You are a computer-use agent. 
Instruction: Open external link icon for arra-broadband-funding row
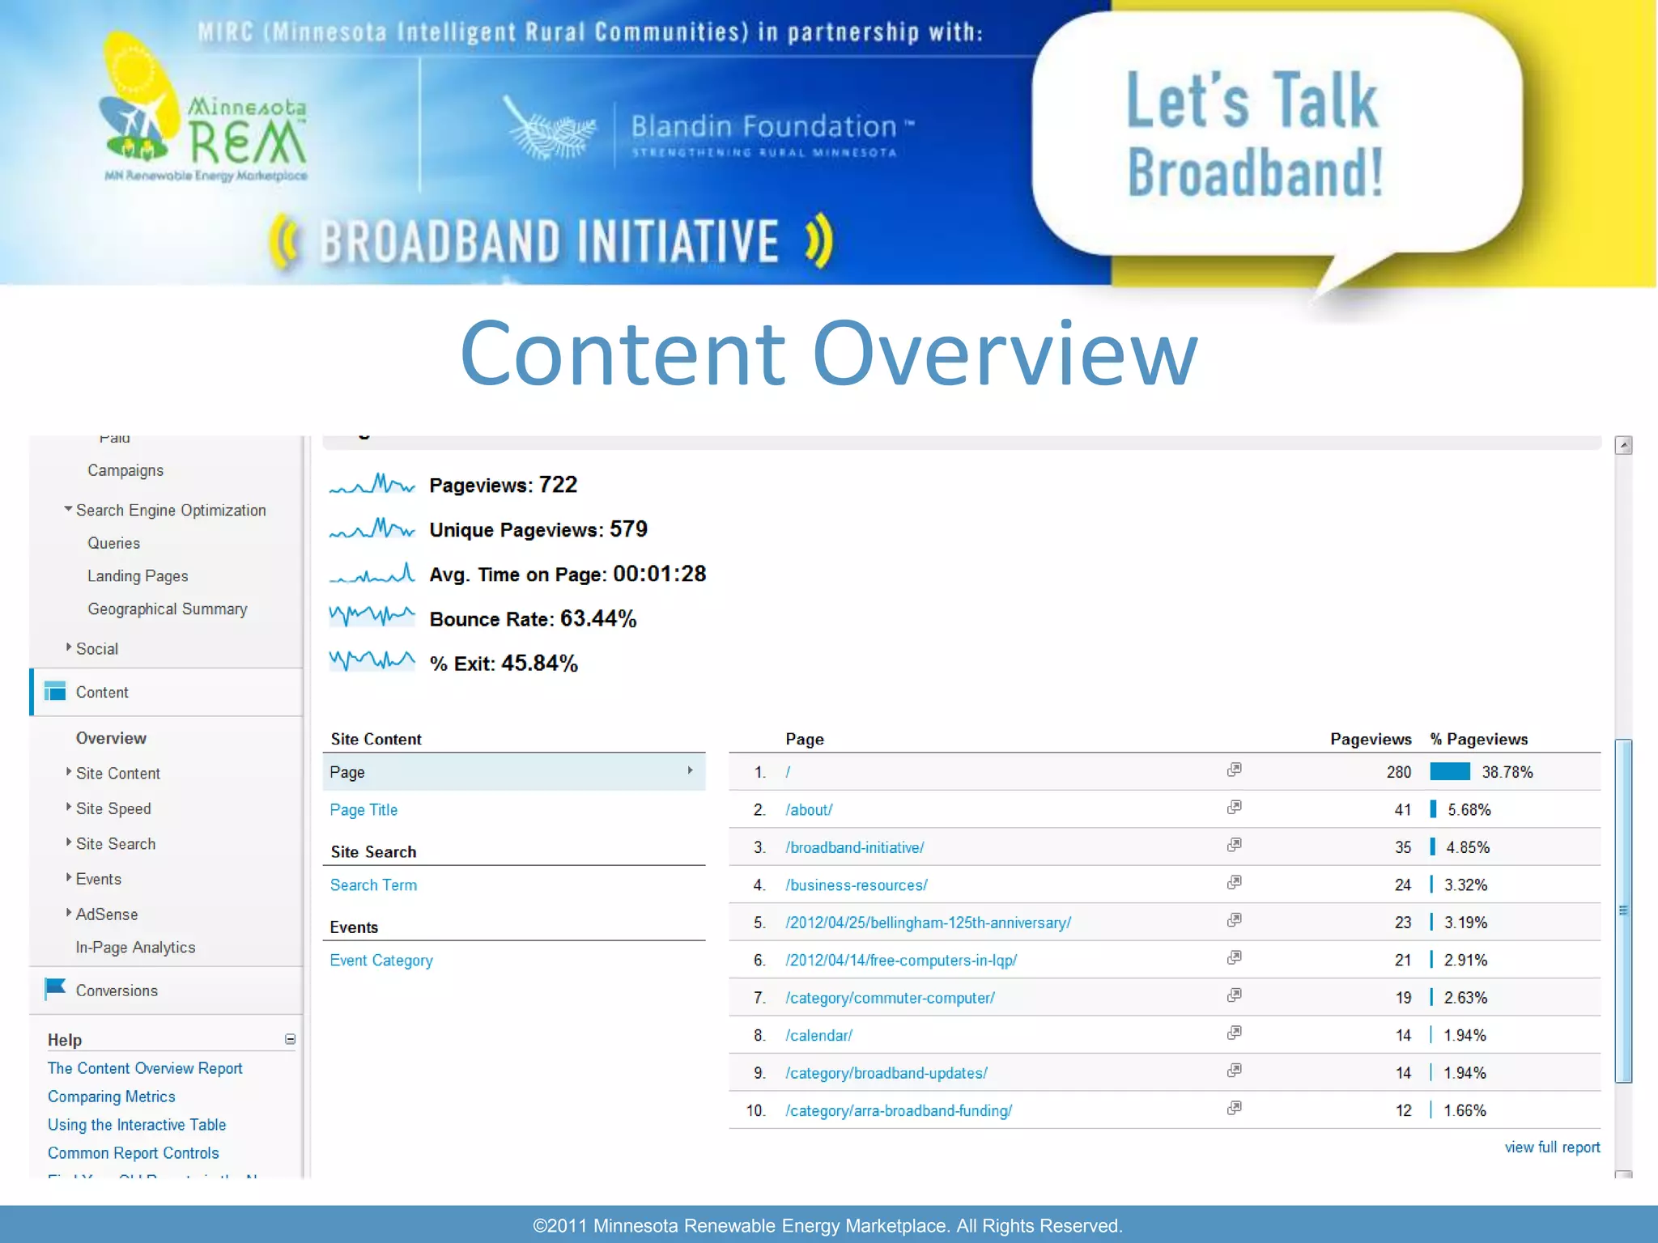(1234, 1109)
